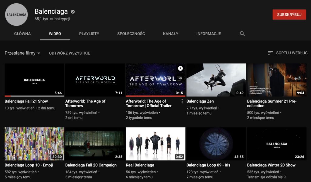
Task: Click the Winter 20 Show thumbnail
Action: click(277, 144)
